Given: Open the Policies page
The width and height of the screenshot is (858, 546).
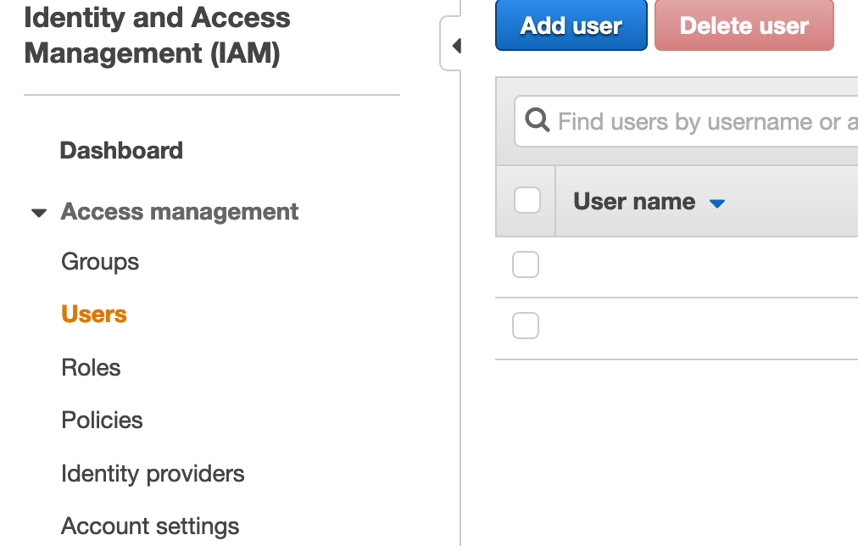Looking at the screenshot, I should click(102, 421).
